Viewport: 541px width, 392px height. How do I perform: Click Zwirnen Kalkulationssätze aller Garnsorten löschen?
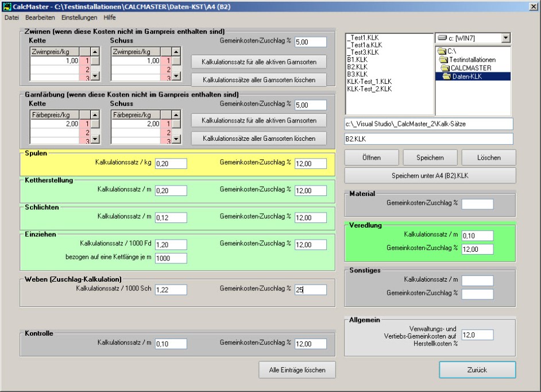259,80
